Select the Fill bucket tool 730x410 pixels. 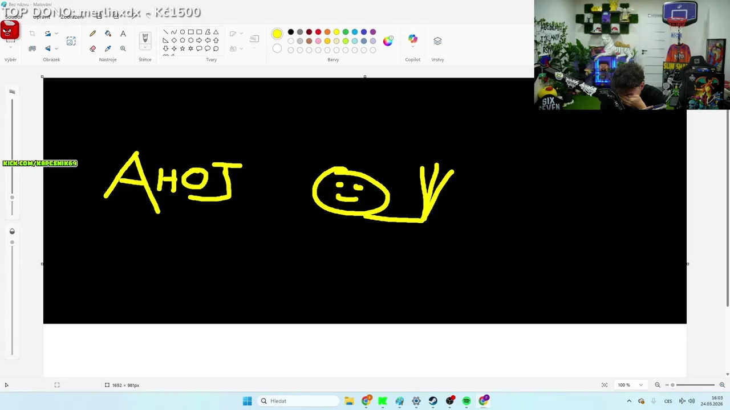(108, 34)
